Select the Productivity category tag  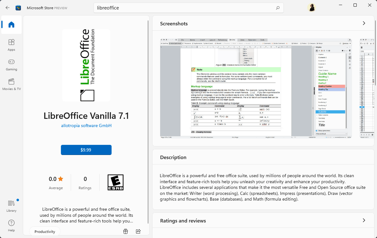click(44, 231)
